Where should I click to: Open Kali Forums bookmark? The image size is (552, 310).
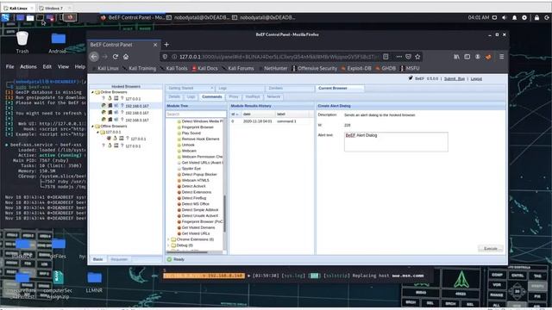pyautogui.click(x=238, y=68)
